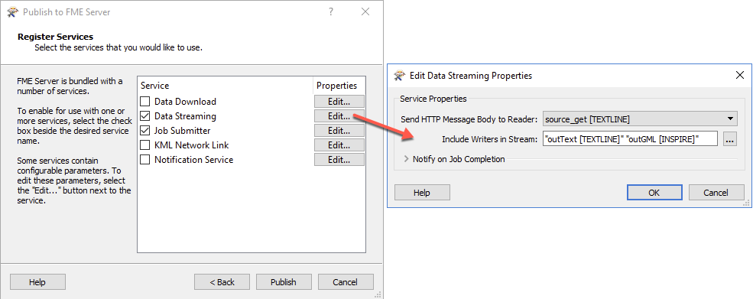753x299 pixels.
Task: Edit properties for Data Streaming service
Action: 339,115
